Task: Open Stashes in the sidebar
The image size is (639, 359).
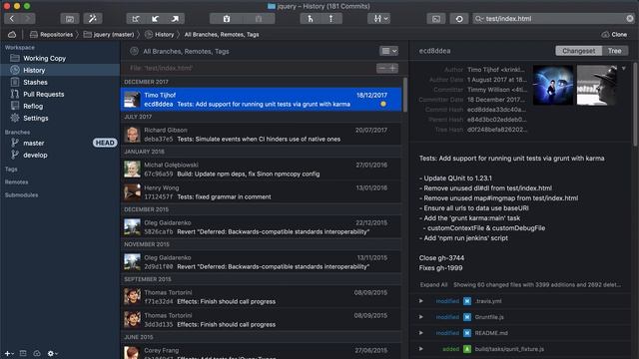Action: (x=60, y=82)
